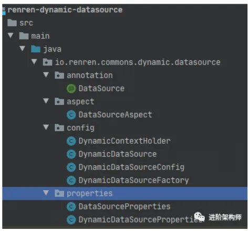Collapse the java folder arrow

tap(23, 48)
